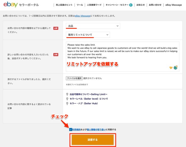Image resolution: width=186 pixels, height=147 pixels.
Task: Click the notification badge showing 6
Action: tap(131, 5)
